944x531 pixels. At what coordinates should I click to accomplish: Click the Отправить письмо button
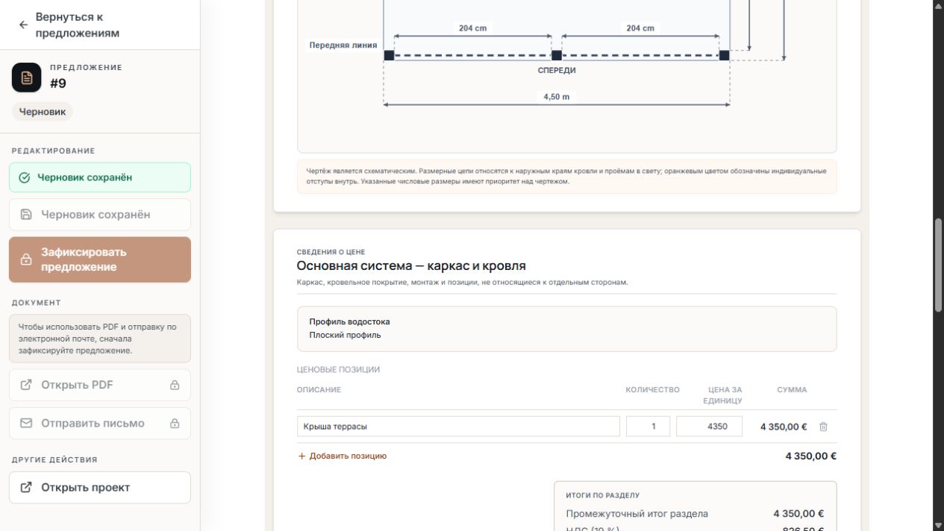pyautogui.click(x=100, y=423)
